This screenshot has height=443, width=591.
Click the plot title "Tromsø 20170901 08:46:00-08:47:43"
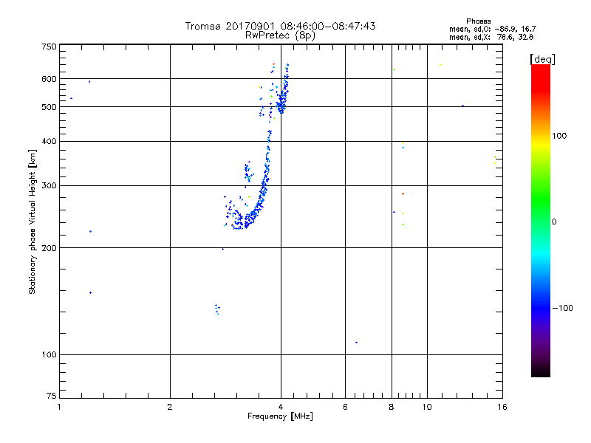[280, 26]
